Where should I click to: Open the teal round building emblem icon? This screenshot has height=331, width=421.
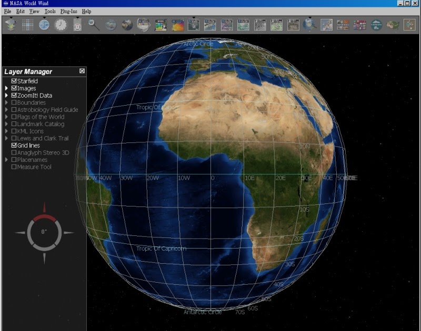376,25
